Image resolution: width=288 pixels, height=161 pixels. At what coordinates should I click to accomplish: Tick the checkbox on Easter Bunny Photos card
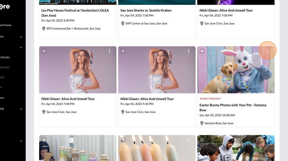tap(202, 51)
